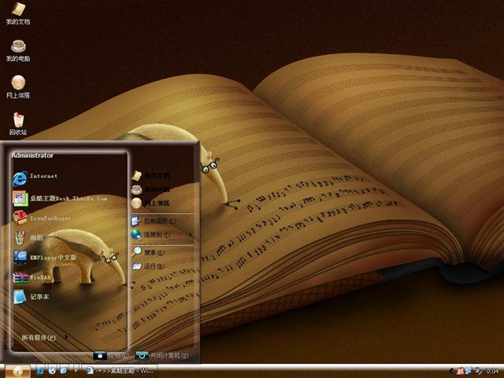Click red people tray icon
The height and width of the screenshot is (378, 504).
coord(460,371)
